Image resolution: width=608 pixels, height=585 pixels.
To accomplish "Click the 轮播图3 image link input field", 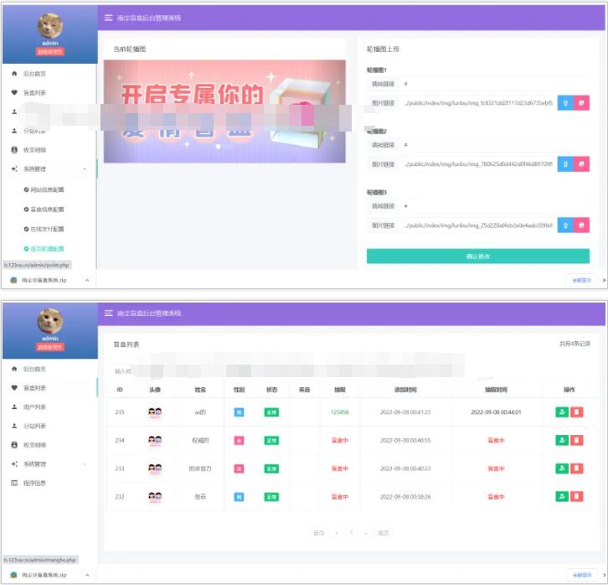I will 478,225.
